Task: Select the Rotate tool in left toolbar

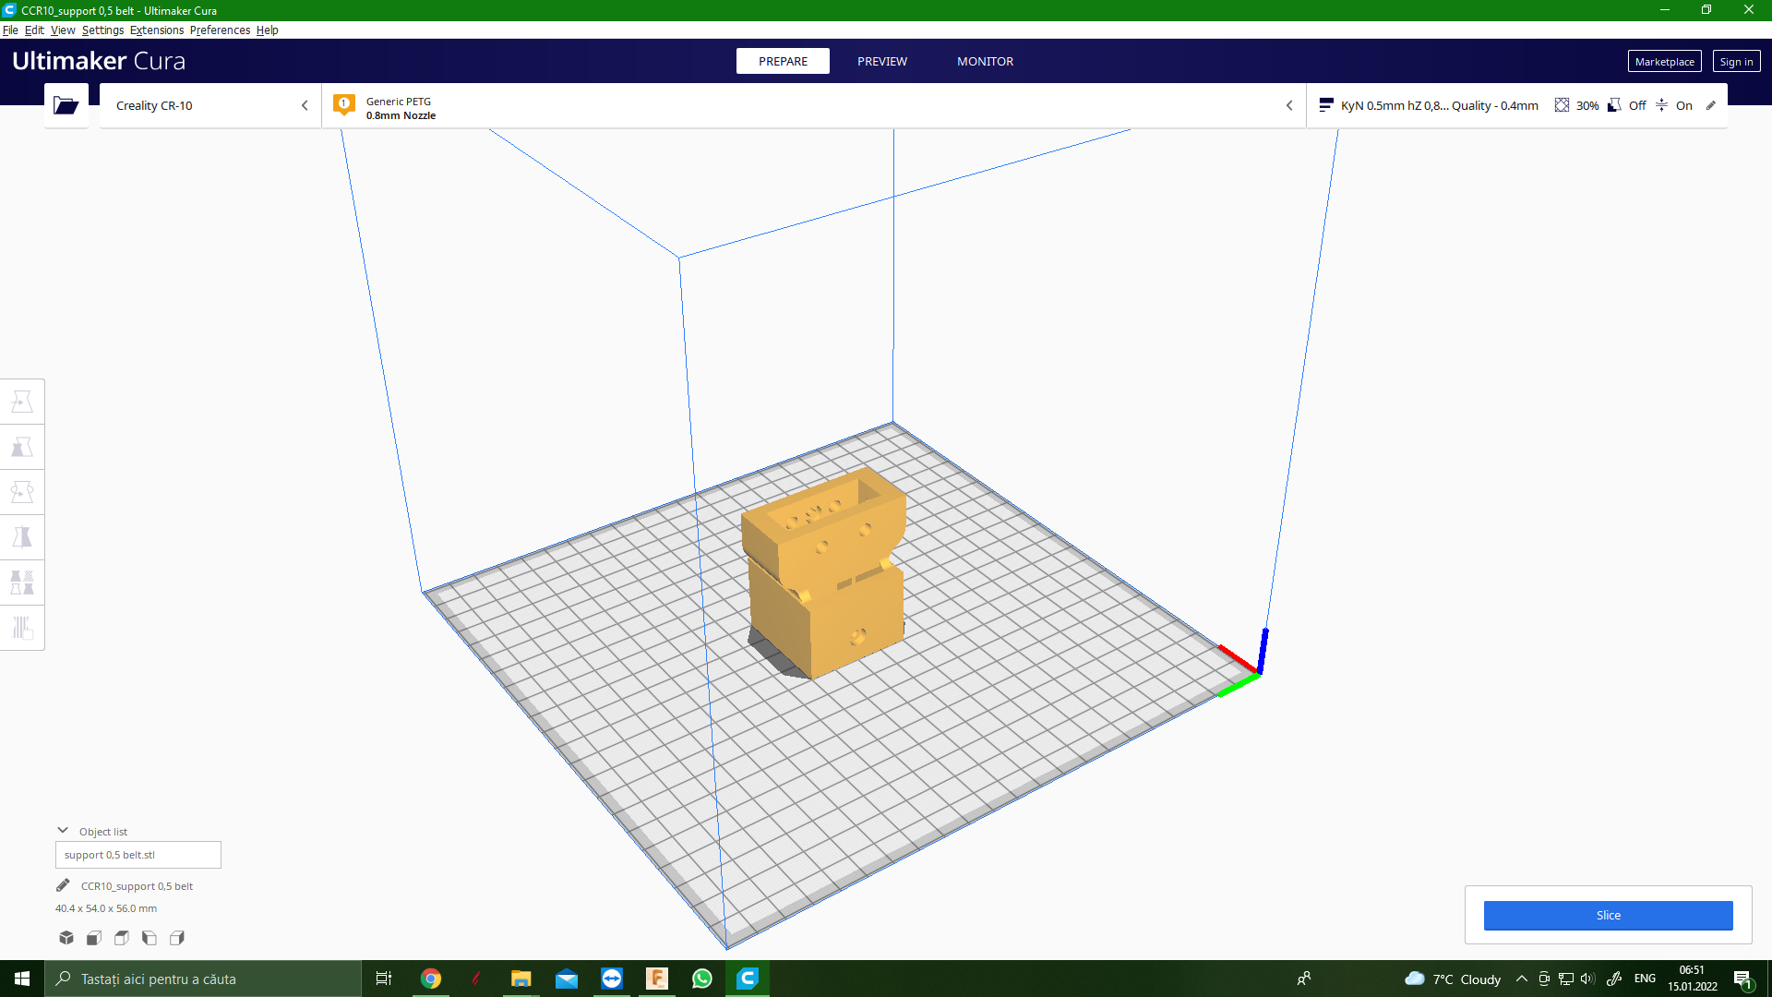Action: (x=22, y=492)
